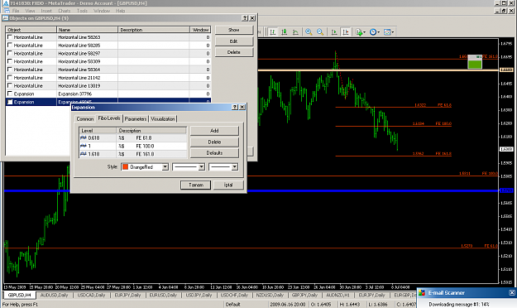
Task: Switch chart to Candlesticks view
Action: click(284, 32)
